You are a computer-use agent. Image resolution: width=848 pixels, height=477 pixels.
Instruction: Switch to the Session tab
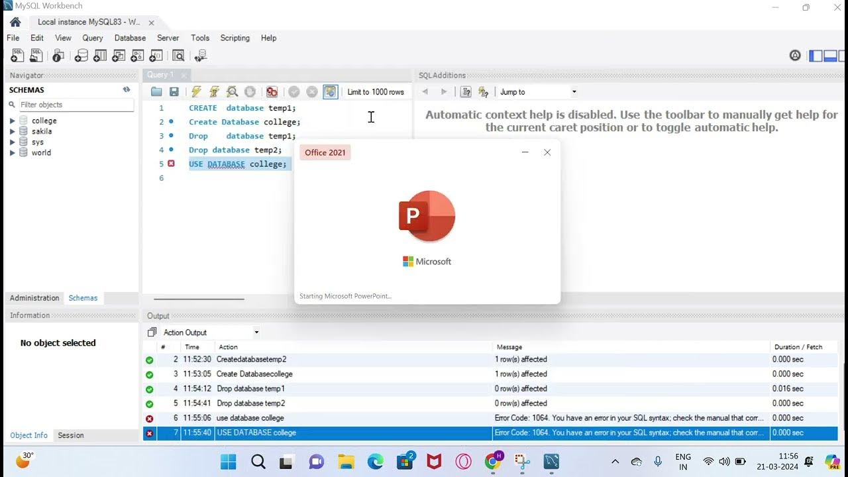[x=71, y=435]
